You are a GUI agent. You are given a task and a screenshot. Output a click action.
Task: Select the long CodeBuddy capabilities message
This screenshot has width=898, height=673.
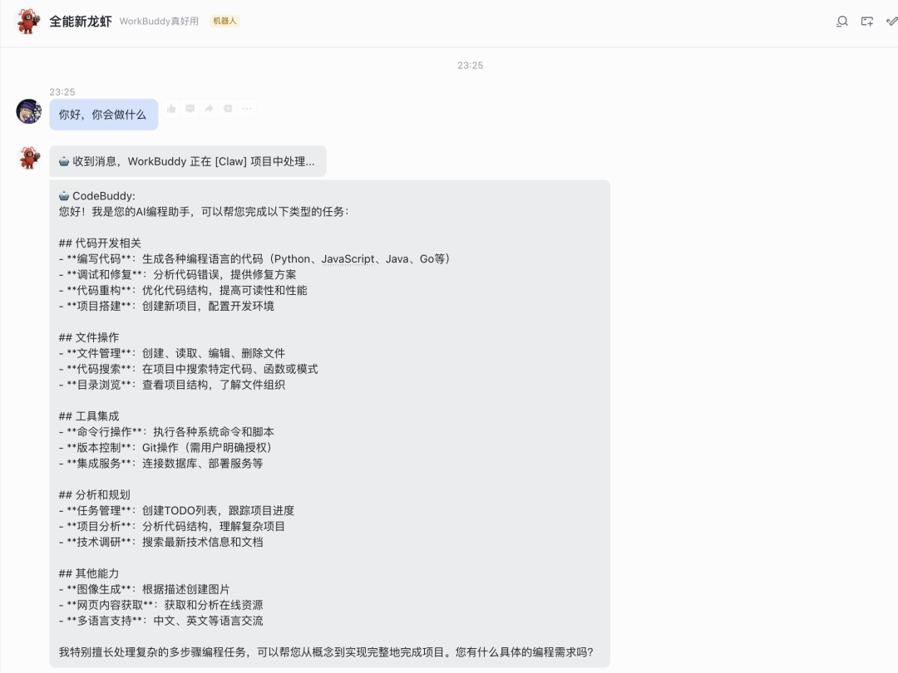click(333, 415)
